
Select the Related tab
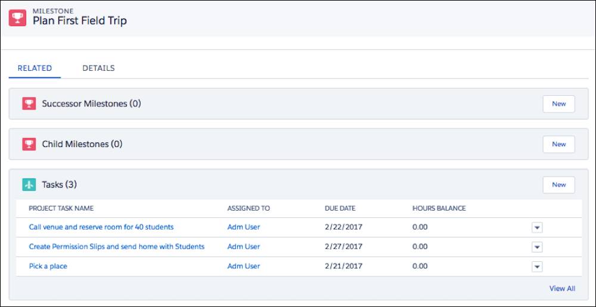coord(35,68)
